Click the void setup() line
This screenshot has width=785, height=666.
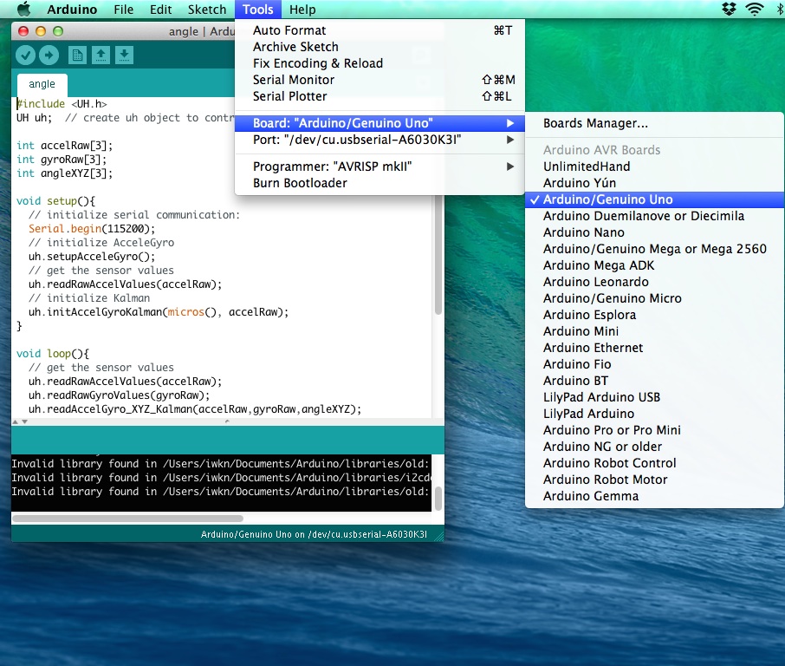click(55, 201)
